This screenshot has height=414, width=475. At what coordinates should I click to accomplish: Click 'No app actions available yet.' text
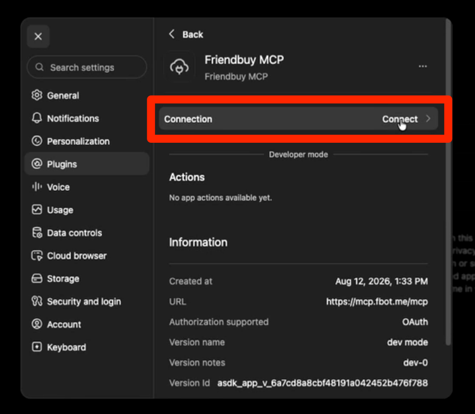point(220,198)
